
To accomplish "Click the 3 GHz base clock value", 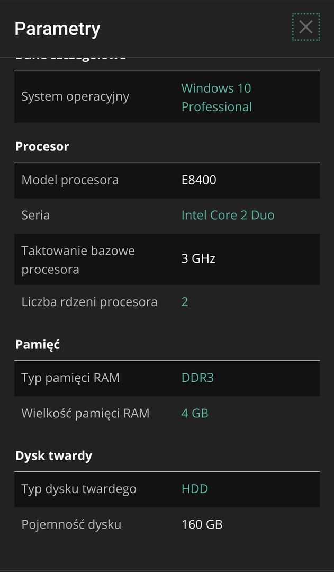I will [198, 258].
